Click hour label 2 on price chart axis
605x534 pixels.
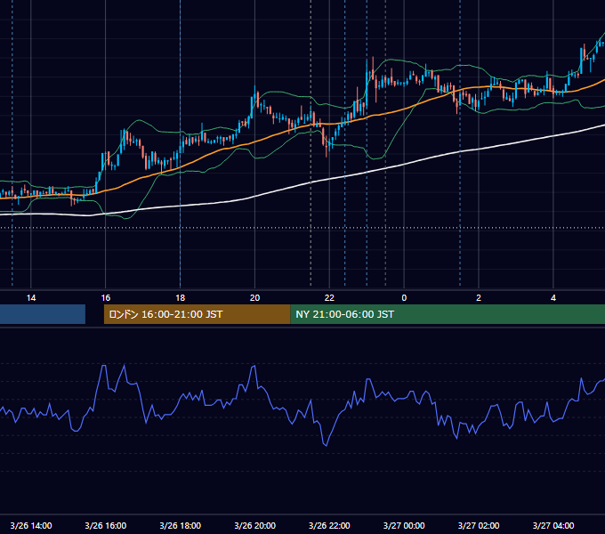(479, 298)
